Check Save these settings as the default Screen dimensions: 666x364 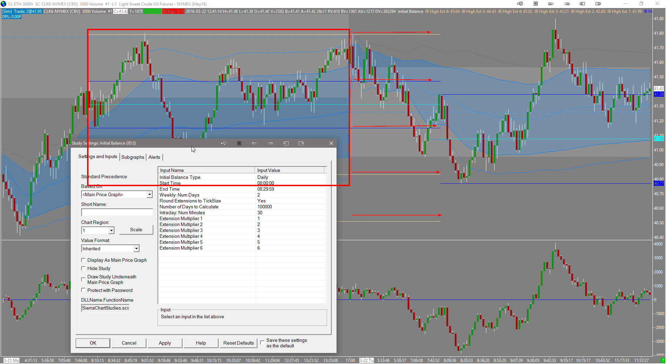[262, 343]
